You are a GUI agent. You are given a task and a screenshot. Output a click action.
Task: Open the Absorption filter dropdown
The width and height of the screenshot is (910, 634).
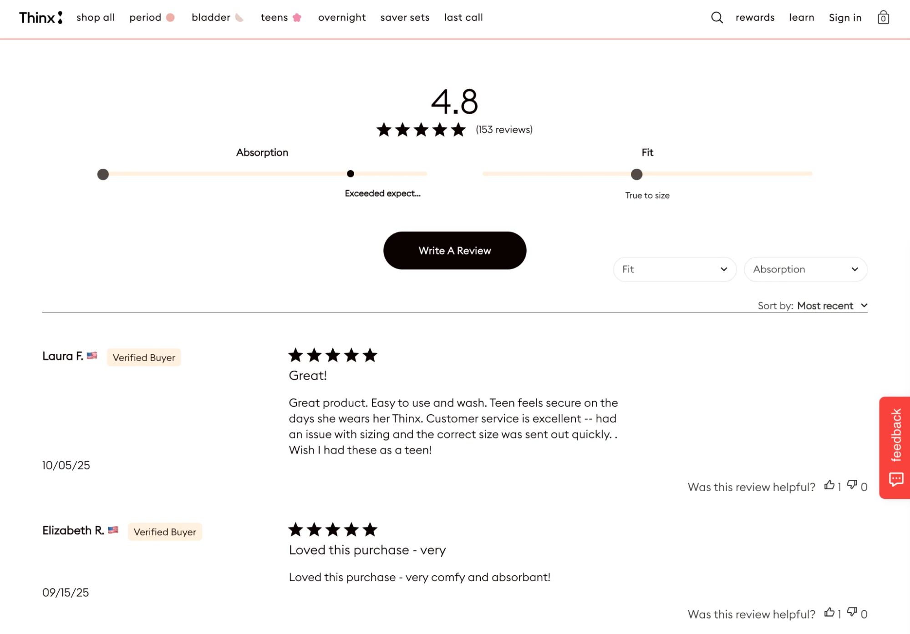805,269
